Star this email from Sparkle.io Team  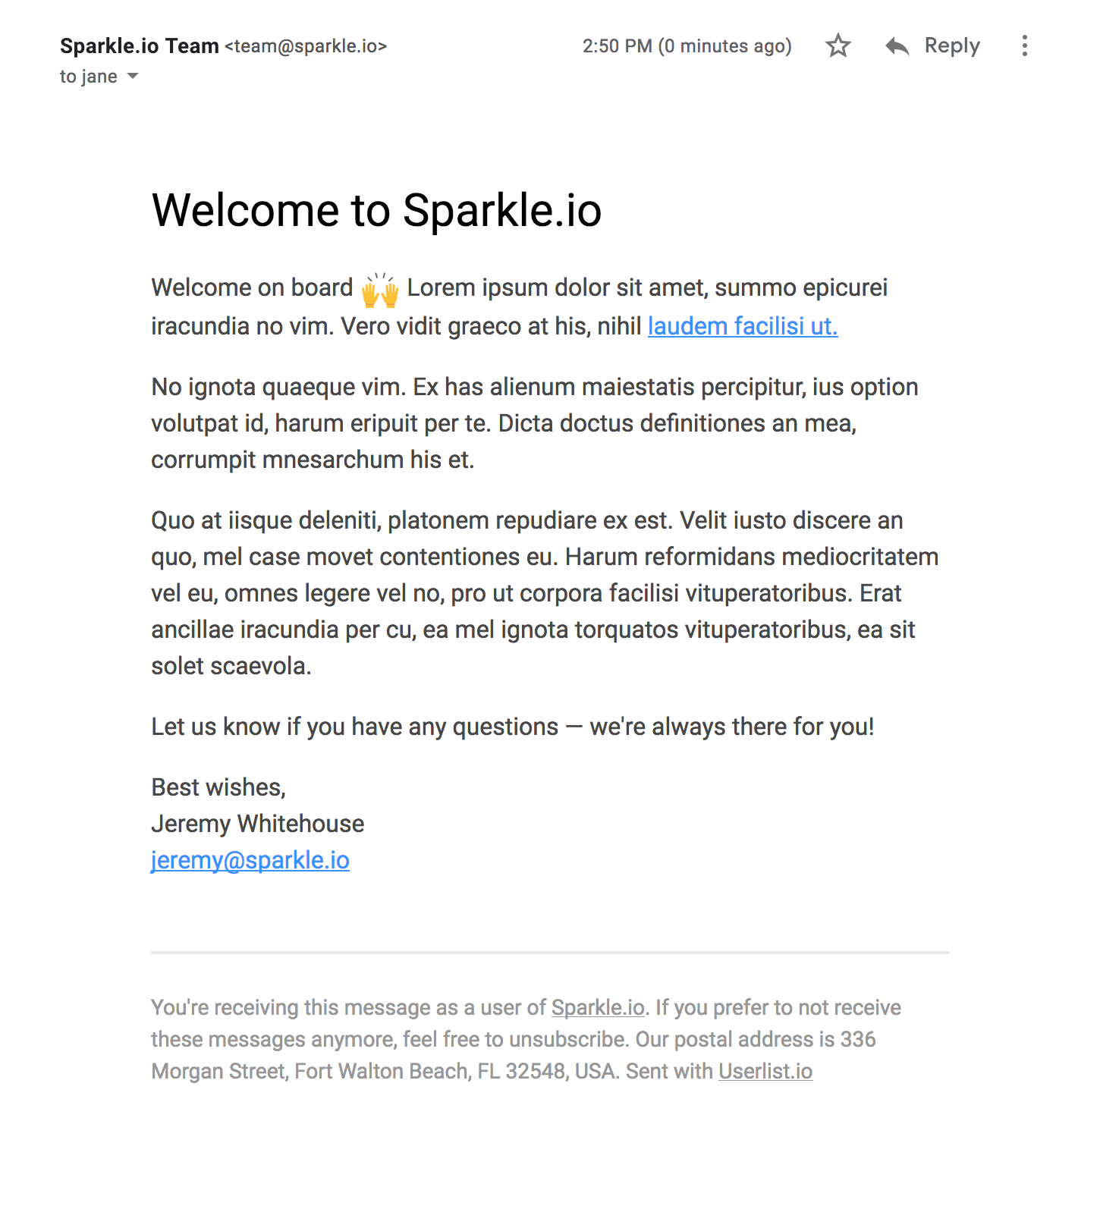tap(838, 46)
